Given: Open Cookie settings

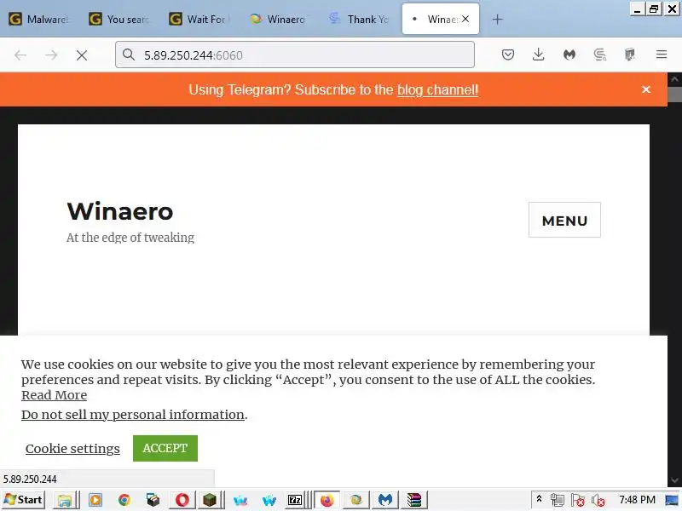Looking at the screenshot, I should (72, 449).
